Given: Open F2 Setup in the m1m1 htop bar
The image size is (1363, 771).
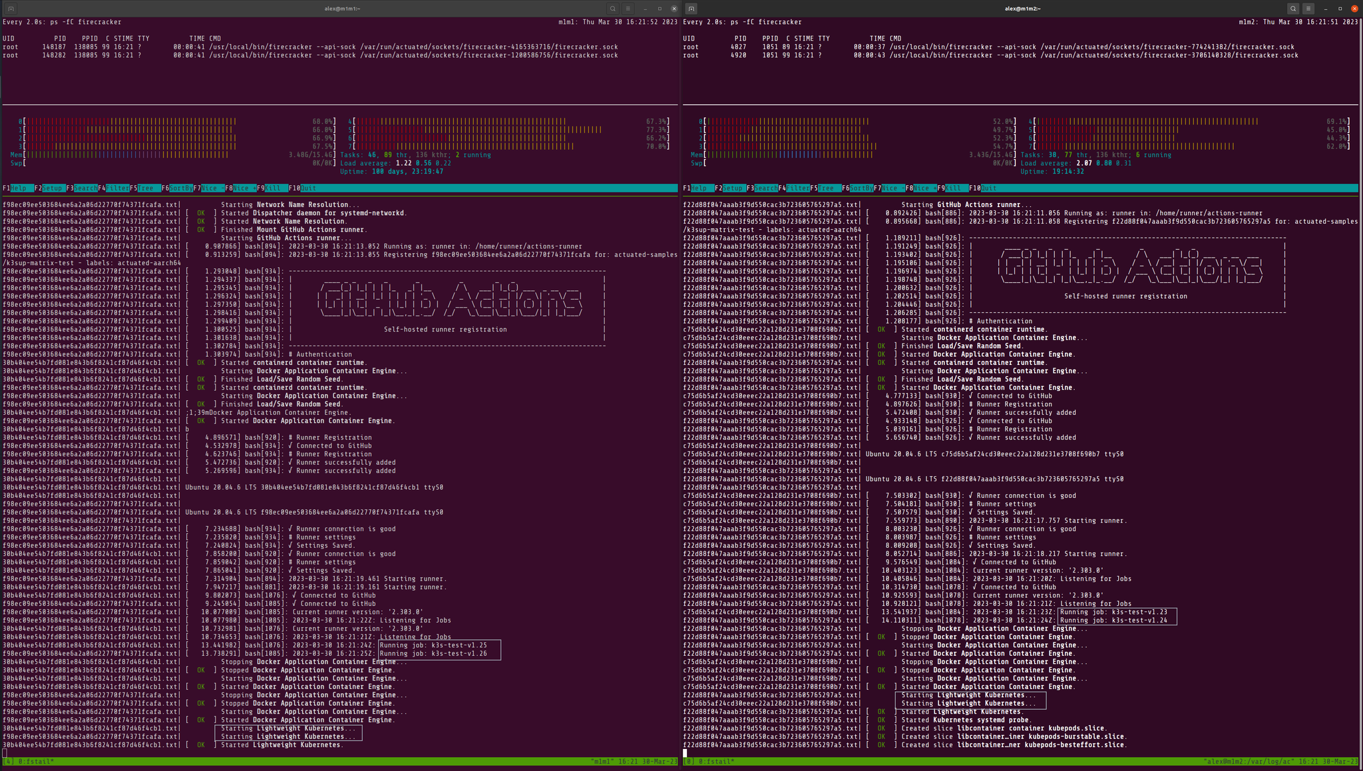Looking at the screenshot, I should [50, 188].
